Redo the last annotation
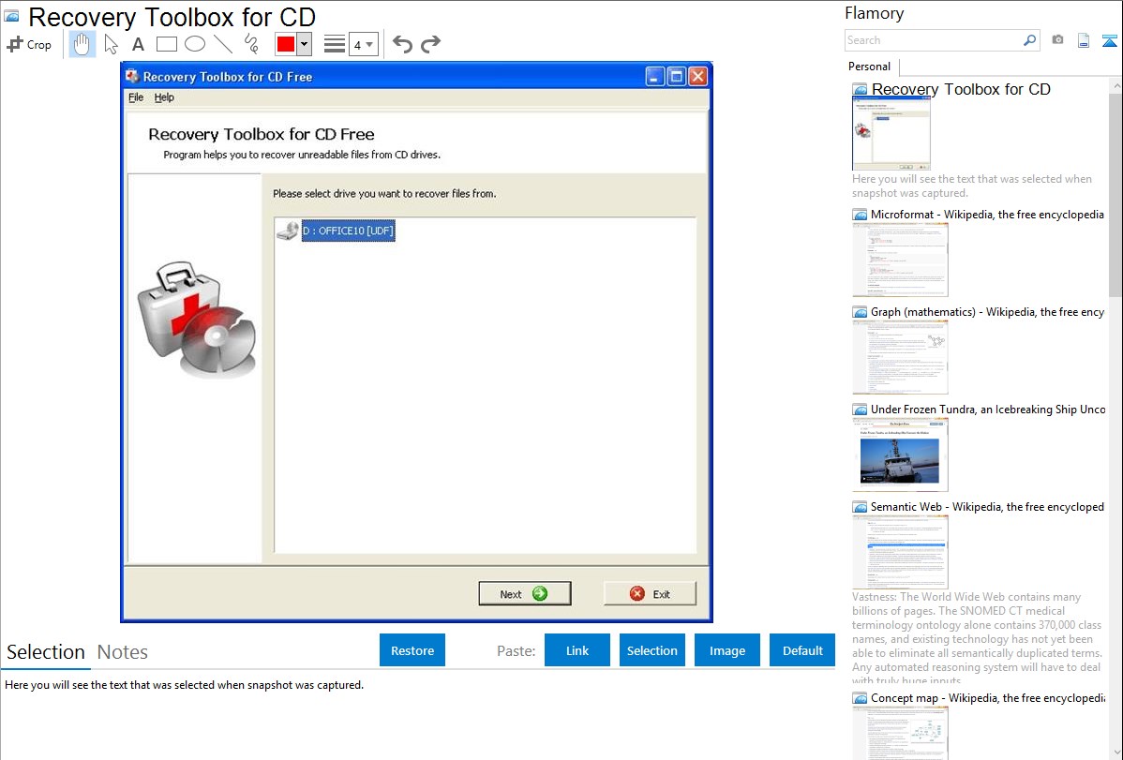The width and height of the screenshot is (1123, 760). click(x=430, y=44)
